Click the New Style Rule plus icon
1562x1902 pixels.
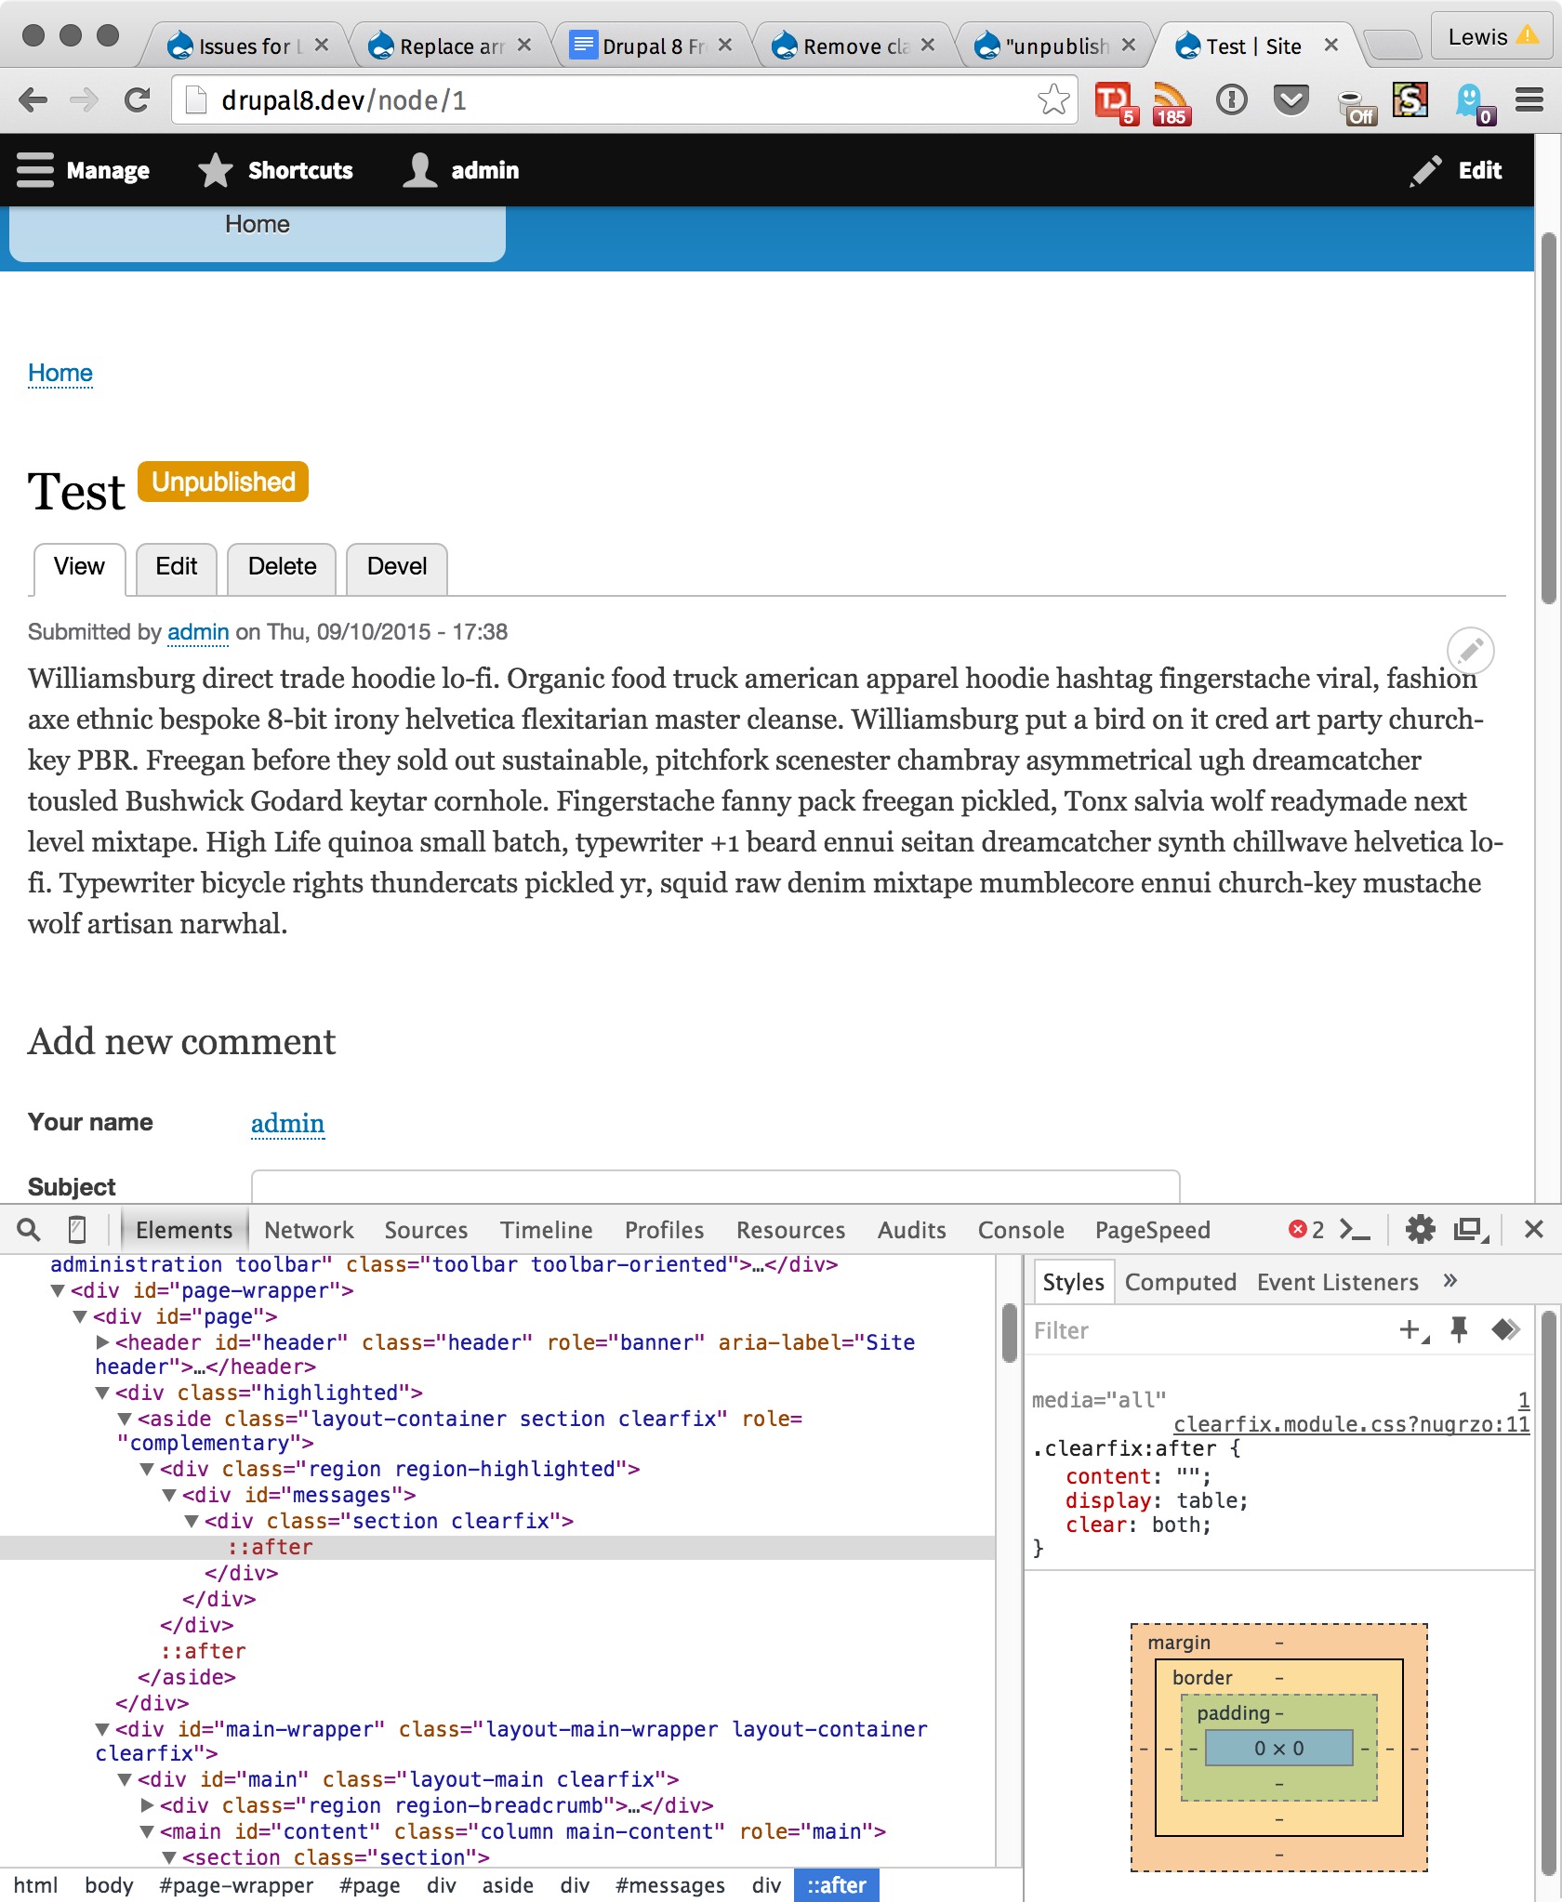pos(1411,1330)
